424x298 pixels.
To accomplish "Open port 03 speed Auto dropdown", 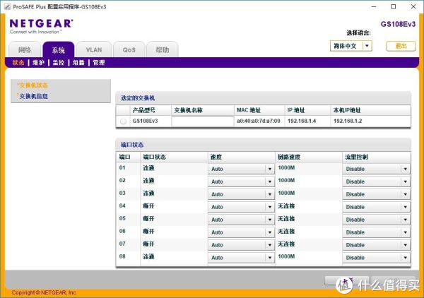I will [241, 194].
